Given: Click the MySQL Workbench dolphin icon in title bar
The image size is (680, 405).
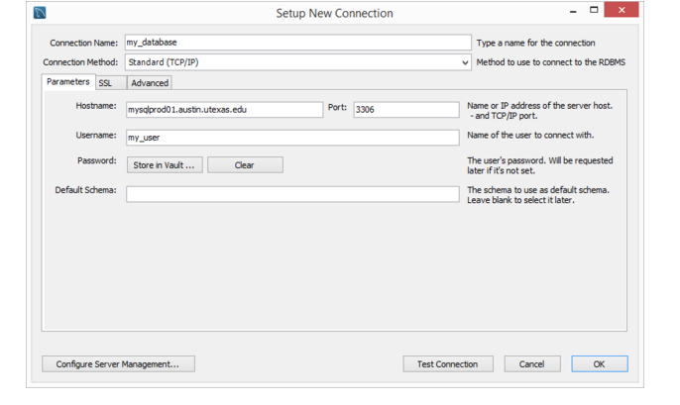Looking at the screenshot, I should pos(40,13).
